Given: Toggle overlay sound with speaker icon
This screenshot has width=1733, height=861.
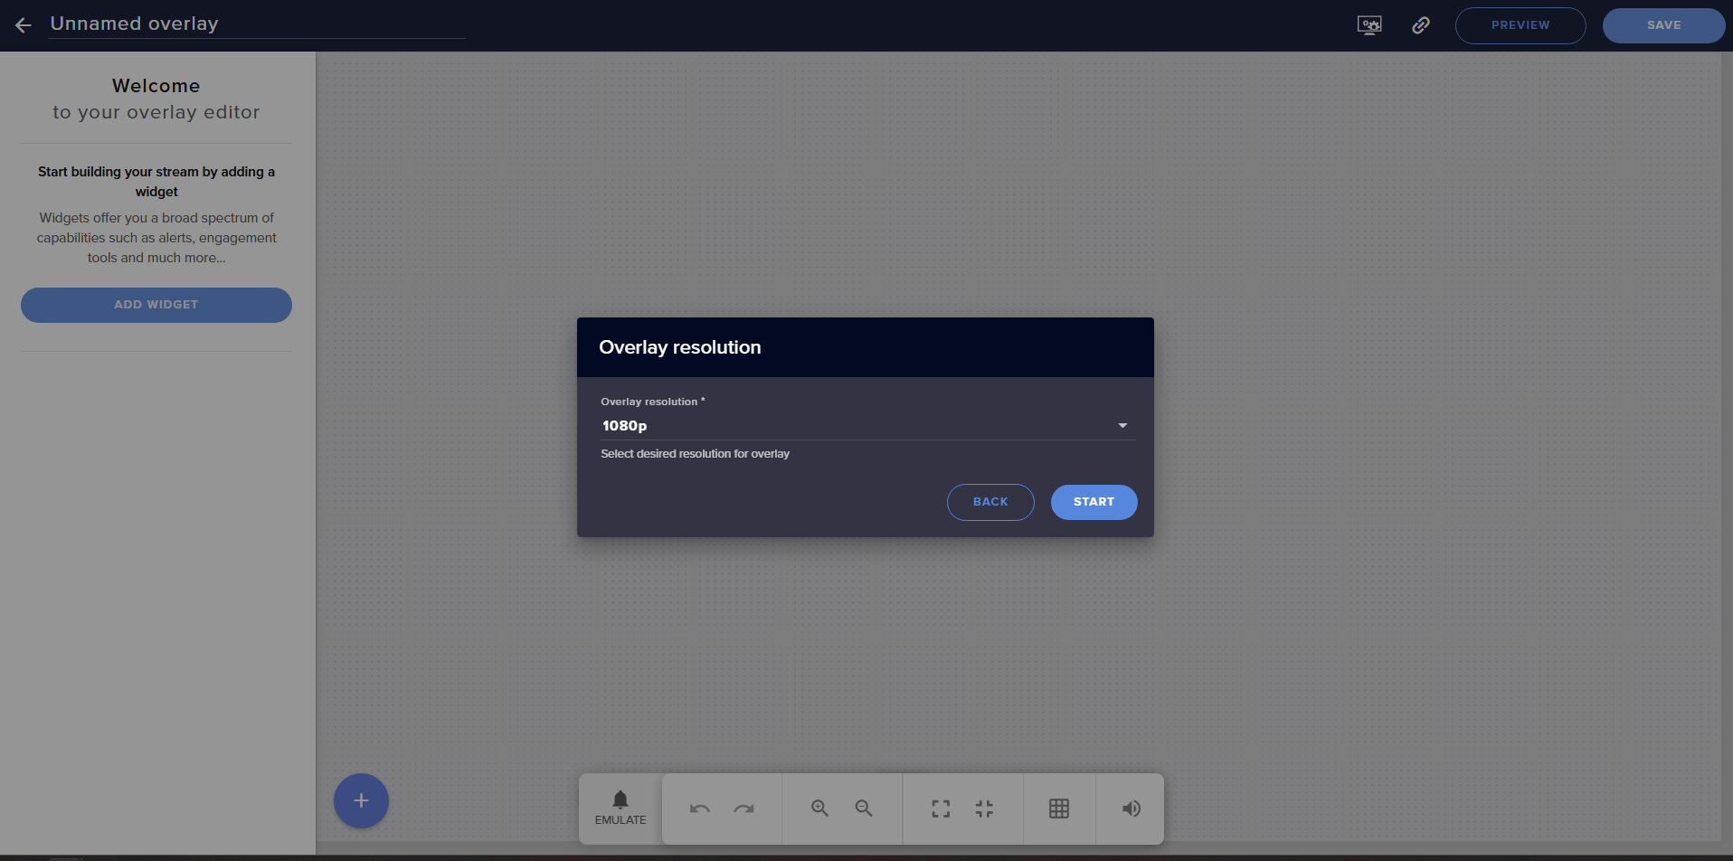Looking at the screenshot, I should pyautogui.click(x=1131, y=809).
